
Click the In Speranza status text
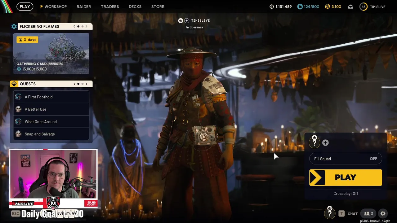click(195, 27)
